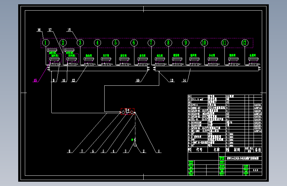This screenshot has width=287, height=186.
Task: Click the green circled number 5
Action: pyautogui.click(x=116, y=43)
